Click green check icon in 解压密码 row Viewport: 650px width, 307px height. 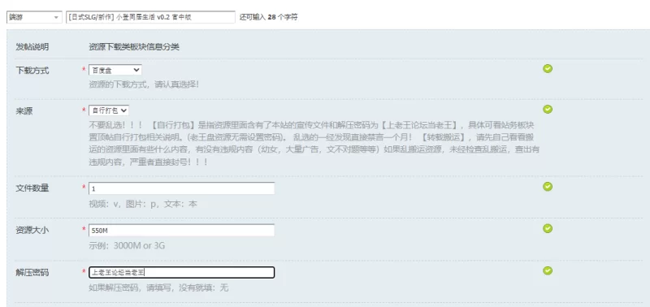(548, 271)
